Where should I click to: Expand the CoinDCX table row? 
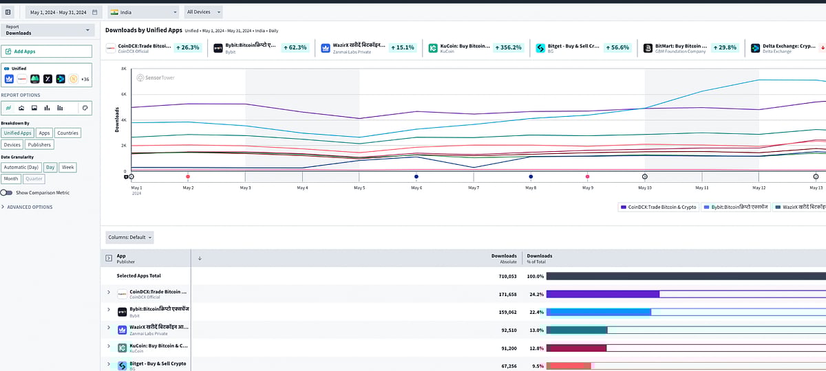(108, 293)
